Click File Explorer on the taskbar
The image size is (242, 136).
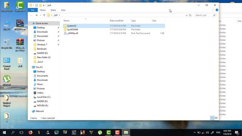126,133
